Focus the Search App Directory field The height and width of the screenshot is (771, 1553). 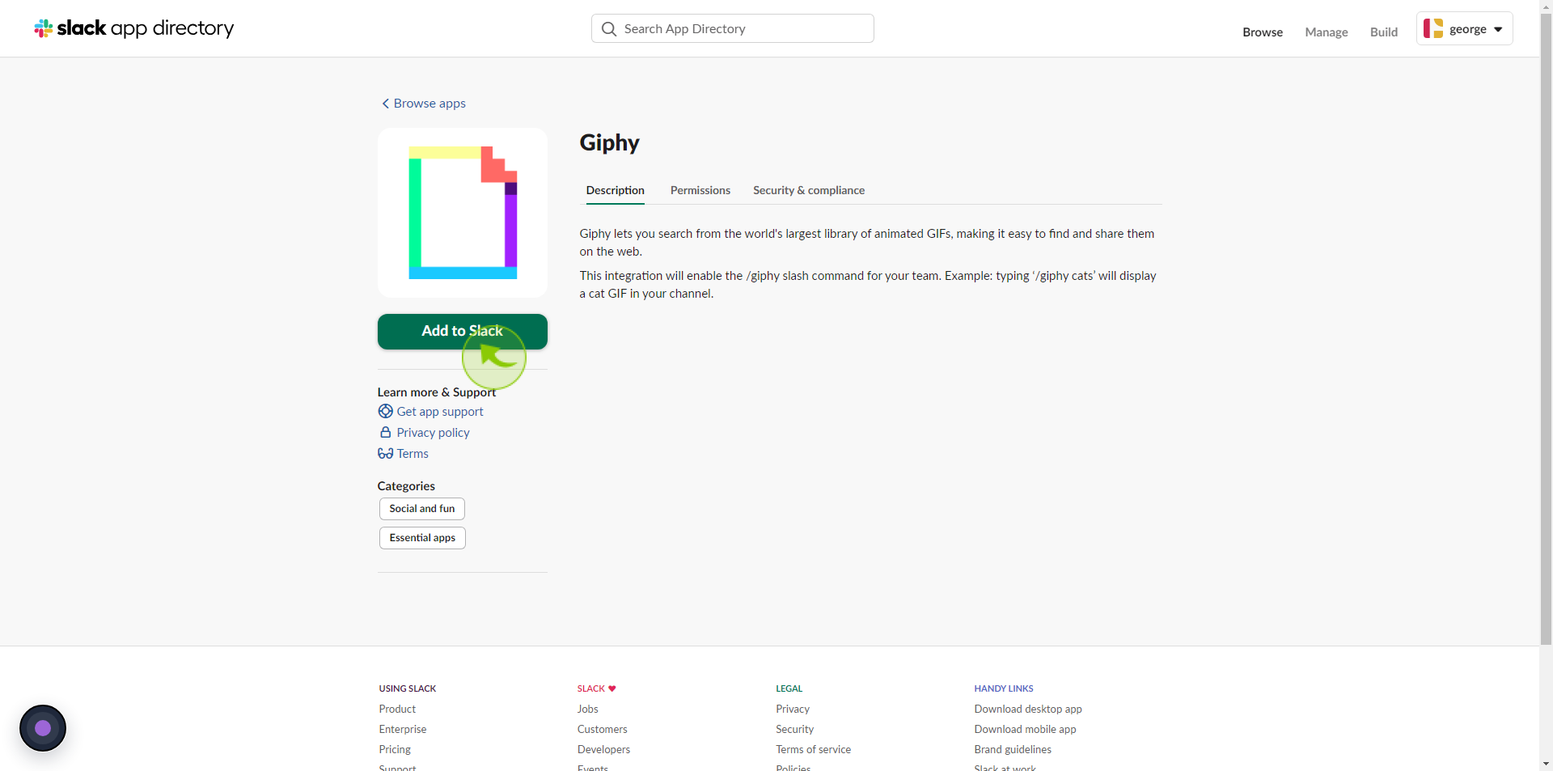click(x=733, y=28)
